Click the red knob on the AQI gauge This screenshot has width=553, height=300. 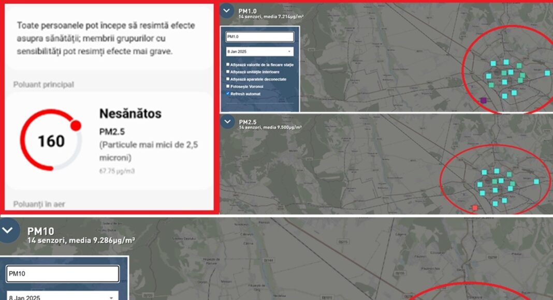pos(76,125)
